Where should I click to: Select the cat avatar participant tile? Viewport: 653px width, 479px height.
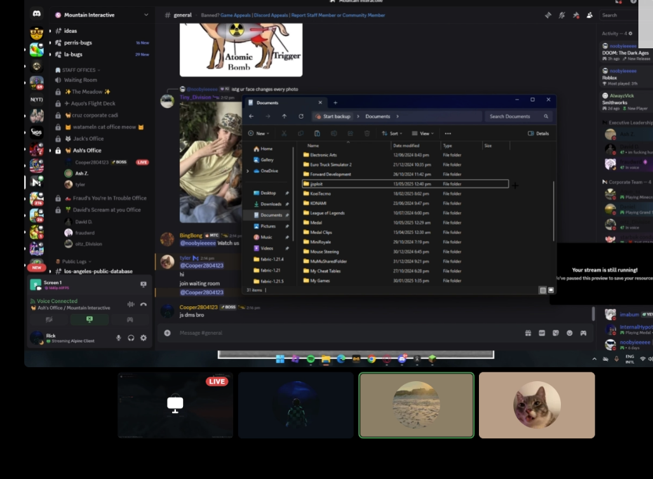537,405
